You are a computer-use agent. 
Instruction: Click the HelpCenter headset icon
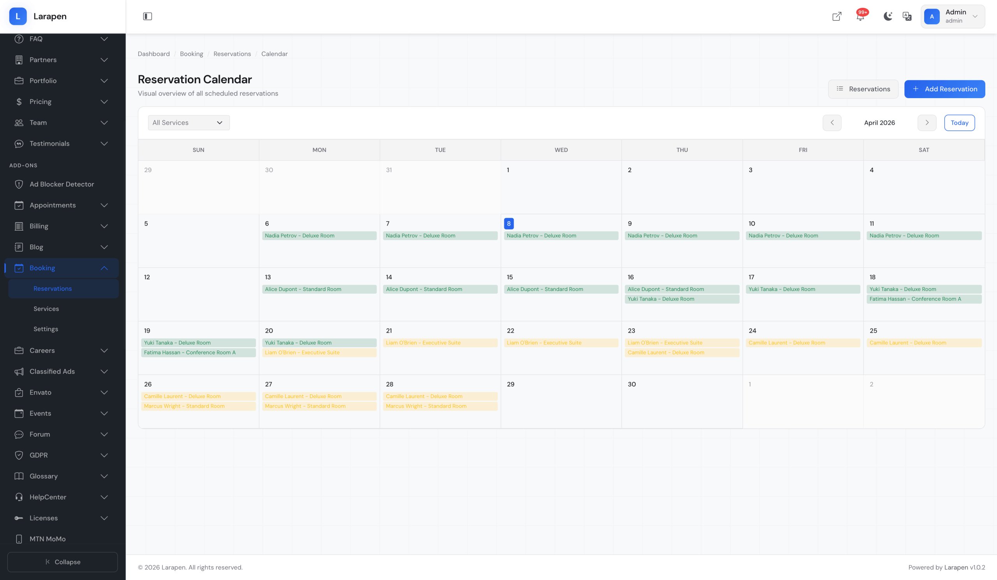point(19,497)
